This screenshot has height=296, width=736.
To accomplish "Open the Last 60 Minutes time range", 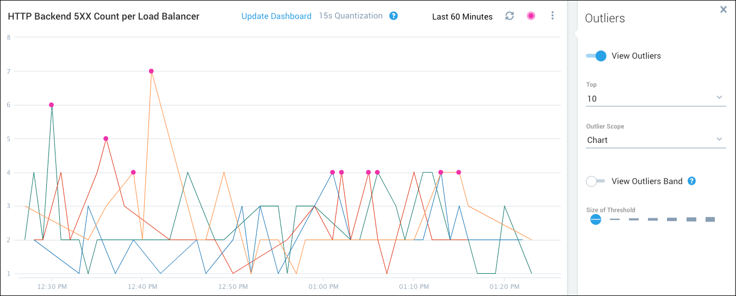I will (x=462, y=16).
